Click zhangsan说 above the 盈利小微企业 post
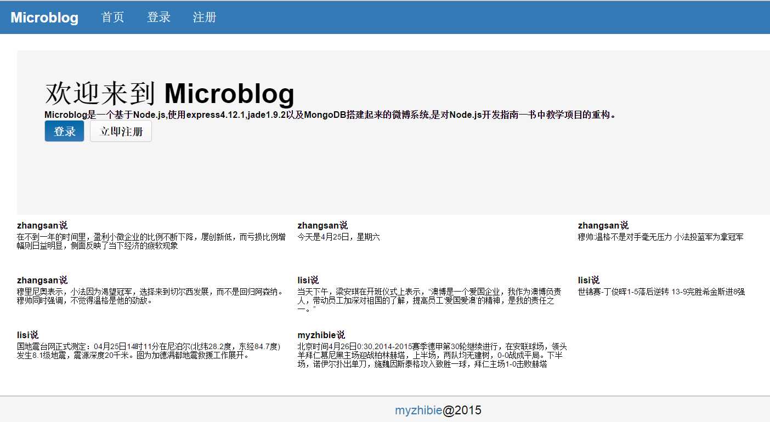 (x=42, y=225)
